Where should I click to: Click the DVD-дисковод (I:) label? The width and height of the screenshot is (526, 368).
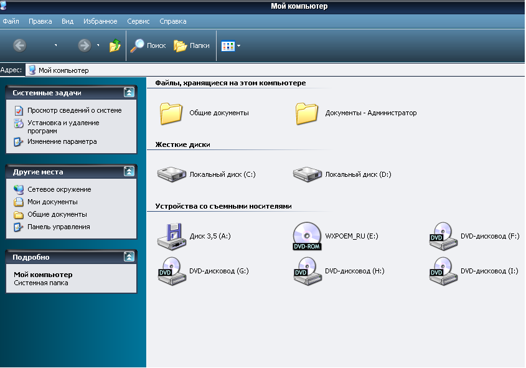point(489,271)
